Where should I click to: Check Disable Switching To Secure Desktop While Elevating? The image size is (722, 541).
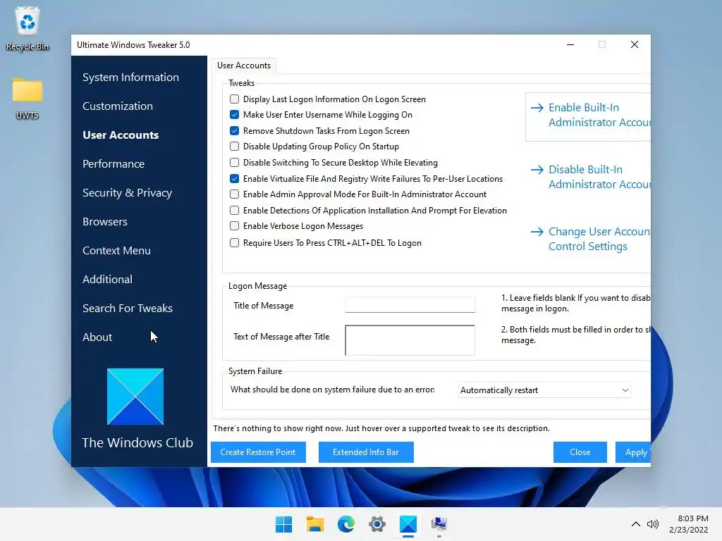click(x=234, y=163)
